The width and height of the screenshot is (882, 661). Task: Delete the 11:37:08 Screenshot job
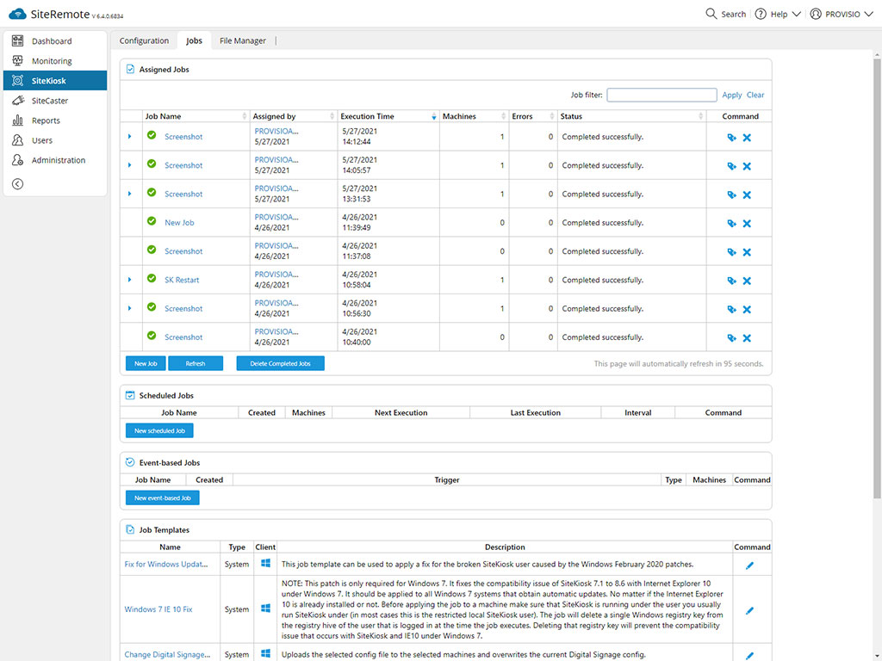747,252
